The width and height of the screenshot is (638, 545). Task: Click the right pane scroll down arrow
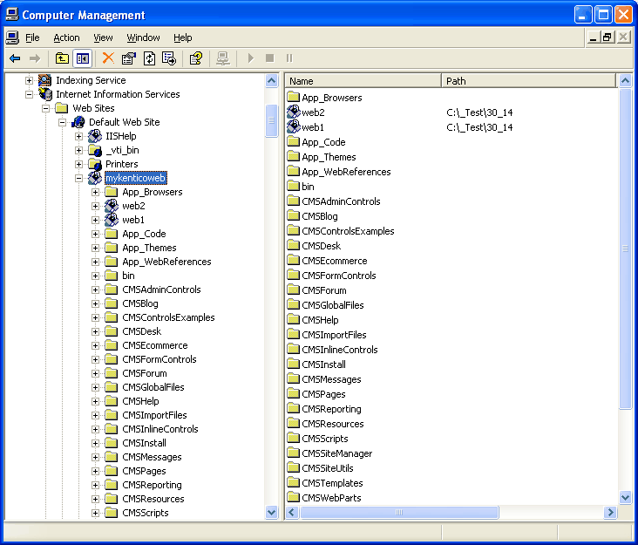click(625, 497)
